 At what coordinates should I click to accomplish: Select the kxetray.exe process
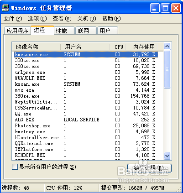tap(86, 131)
